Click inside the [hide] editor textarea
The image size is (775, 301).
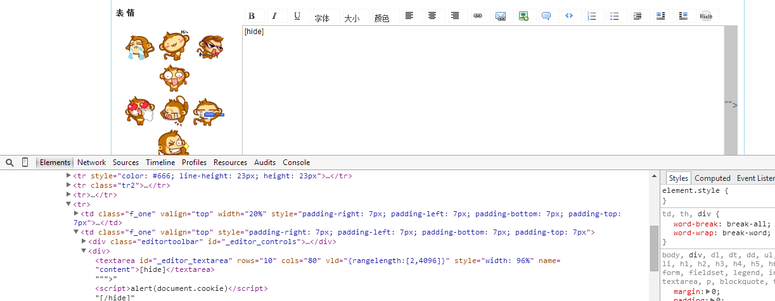pyautogui.click(x=483, y=90)
